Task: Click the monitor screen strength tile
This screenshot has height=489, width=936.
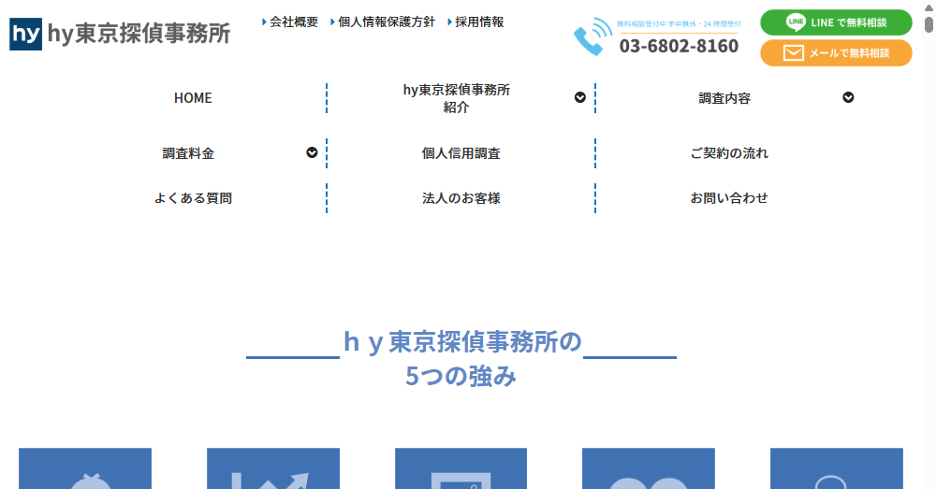Action: [461, 469]
